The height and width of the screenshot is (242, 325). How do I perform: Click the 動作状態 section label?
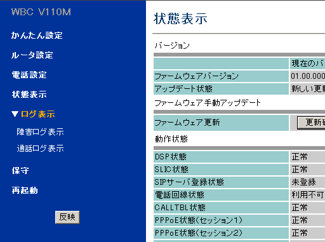[x=171, y=139]
